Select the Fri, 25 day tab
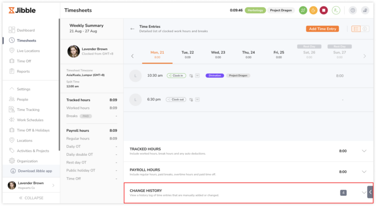 [x=279, y=55]
